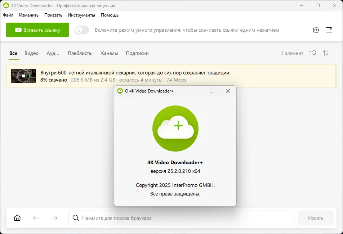Image resolution: width=343 pixels, height=234 pixels.
Task: Switch to the Подписки tab
Action: [x=137, y=53]
